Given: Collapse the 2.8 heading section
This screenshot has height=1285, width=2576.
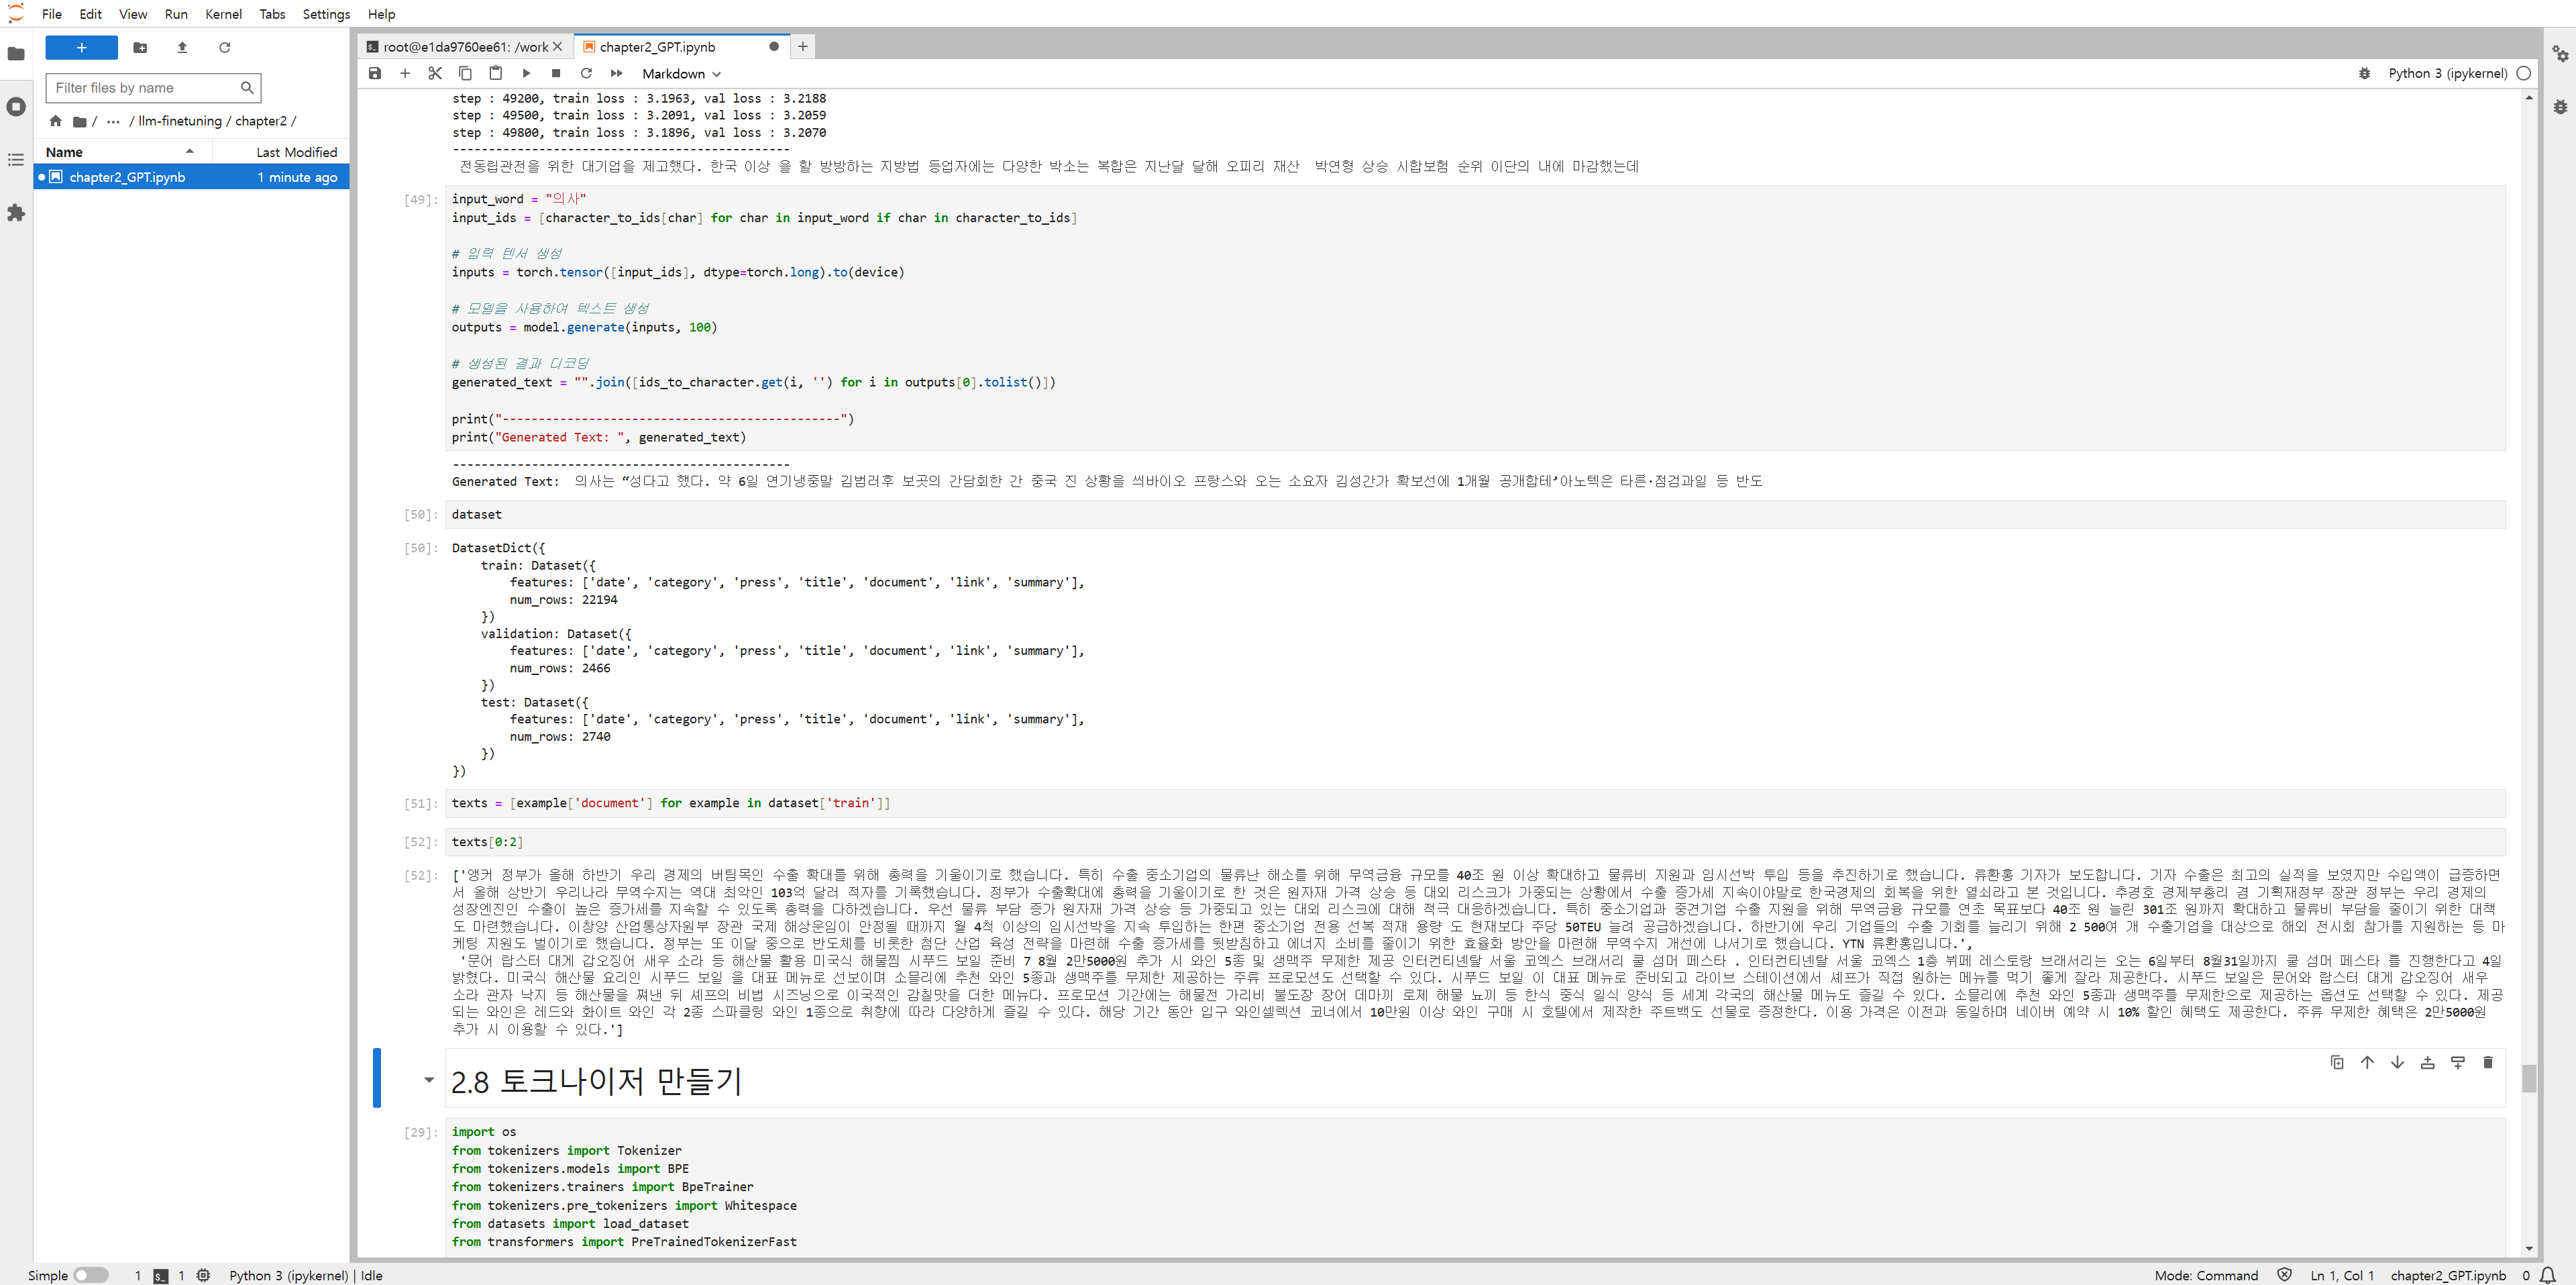Looking at the screenshot, I should 429,1079.
